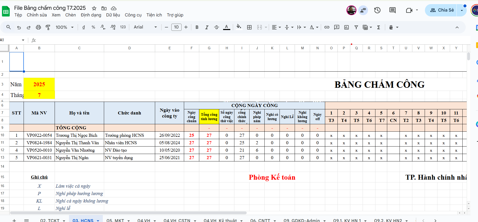Open the zoom 100% dropdown

click(65, 27)
